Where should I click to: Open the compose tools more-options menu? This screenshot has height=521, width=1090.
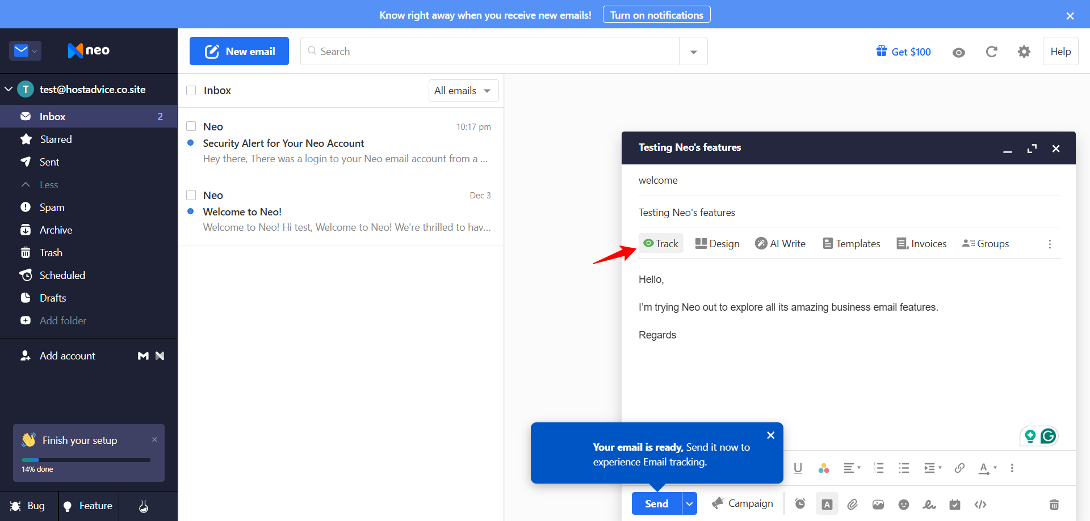click(x=1050, y=244)
